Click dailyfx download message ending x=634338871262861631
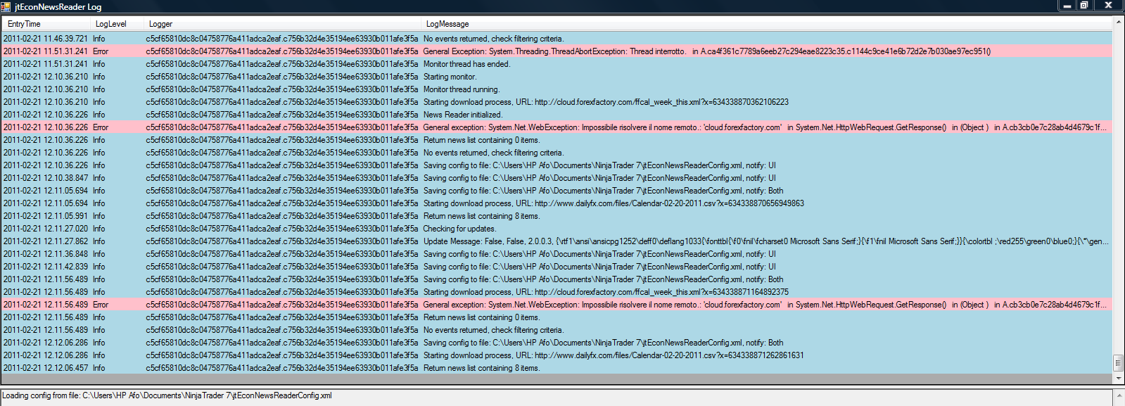 (614, 355)
